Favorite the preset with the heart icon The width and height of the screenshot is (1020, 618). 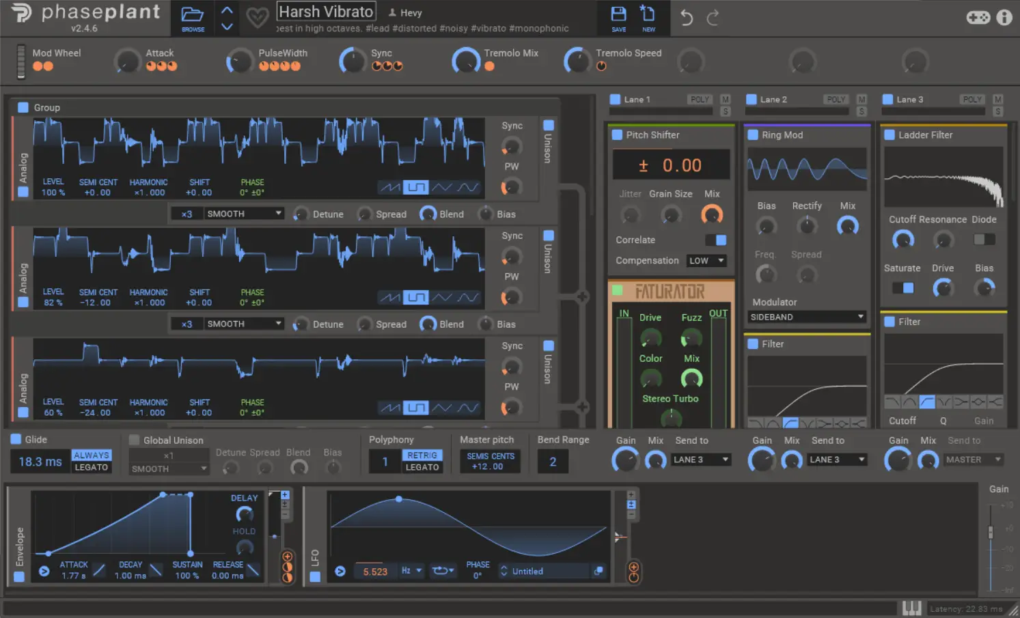257,18
